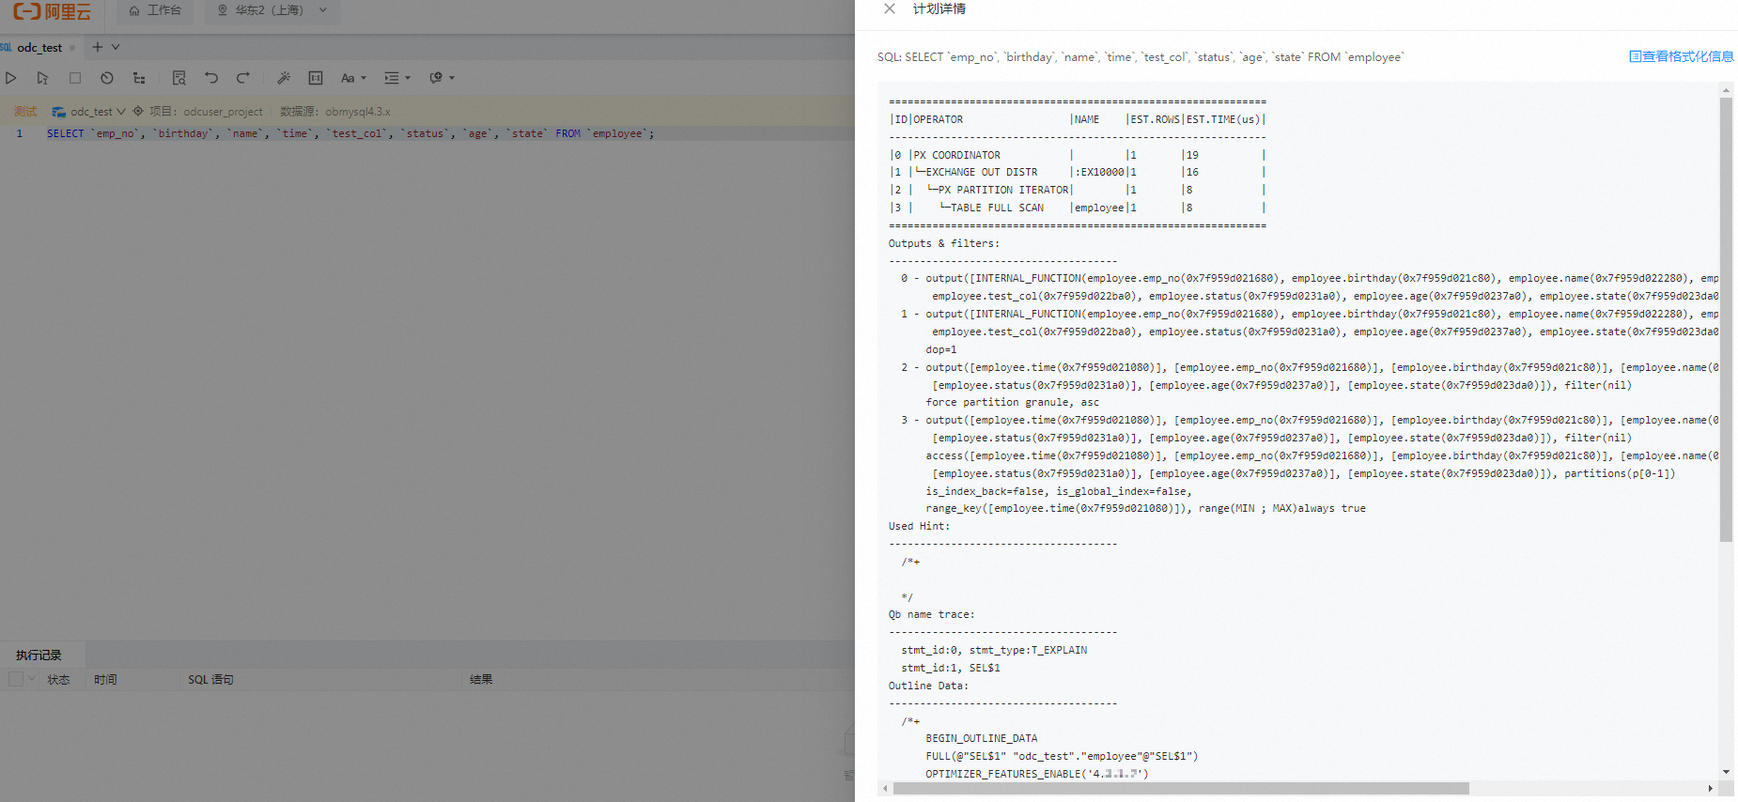Click the 'Outputs & filters:' heading
This screenshot has height=802, width=1738.
point(944,243)
